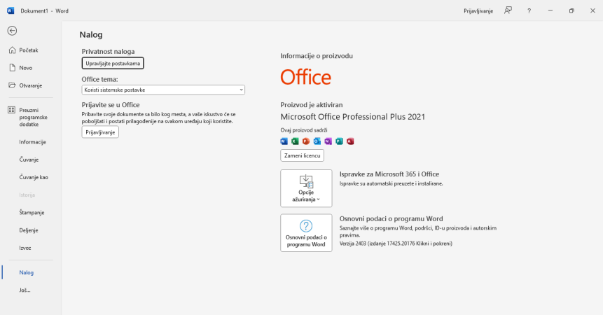Click the Word logo in title bar
Screen dimensions: 603x315
pos(11,10)
